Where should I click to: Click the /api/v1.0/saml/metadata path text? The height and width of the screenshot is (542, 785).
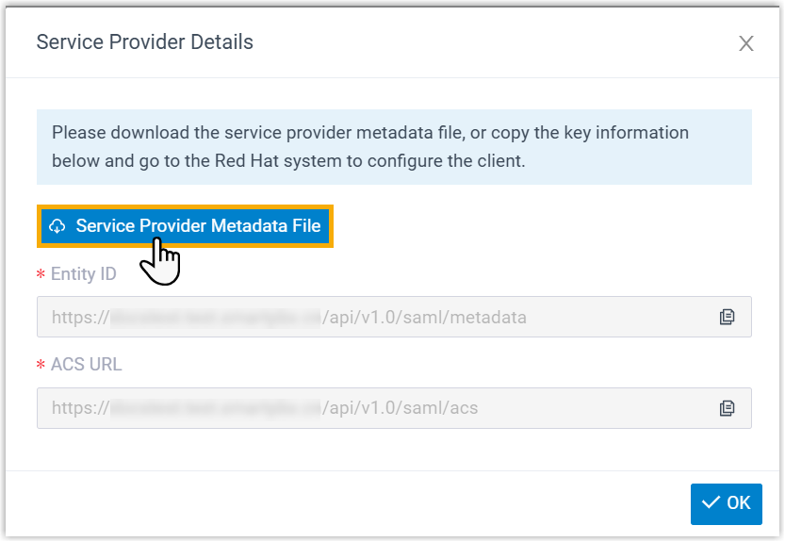[424, 318]
